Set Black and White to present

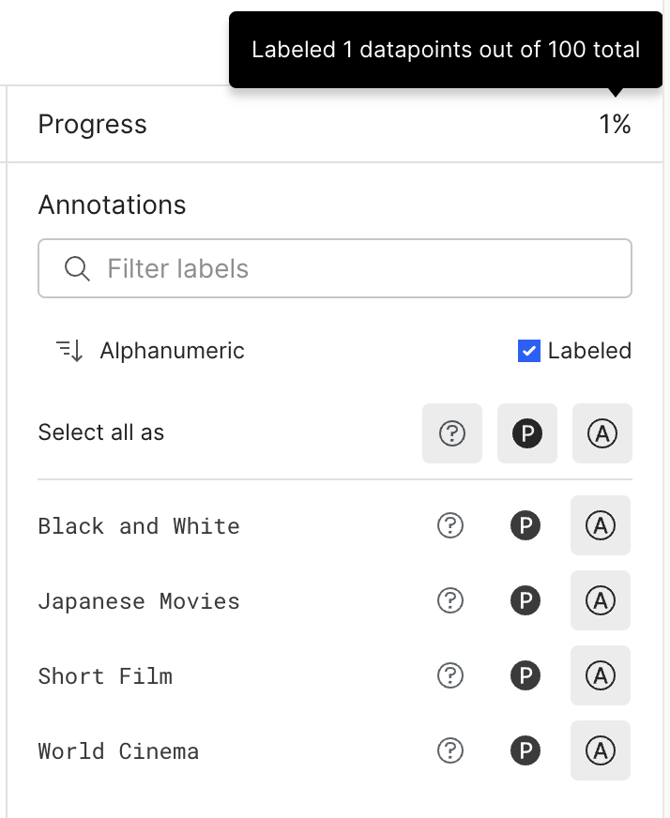525,525
